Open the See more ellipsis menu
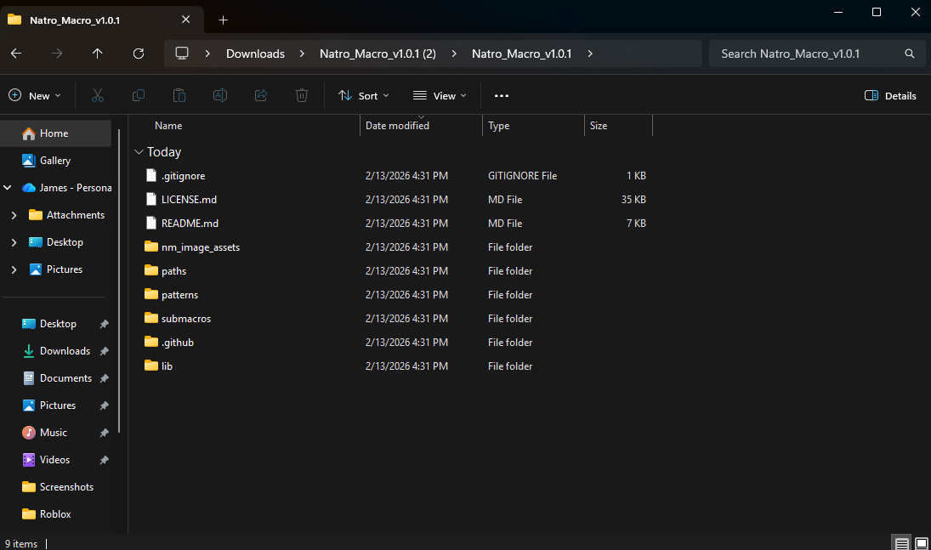The width and height of the screenshot is (931, 550). click(501, 96)
